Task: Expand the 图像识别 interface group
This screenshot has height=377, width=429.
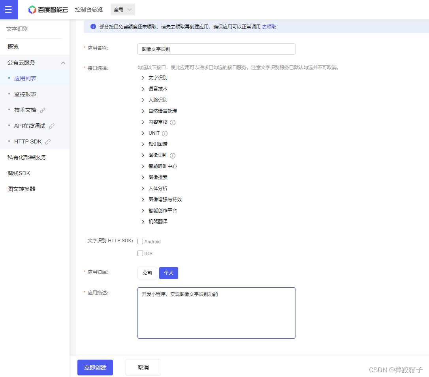Action: 143,155
